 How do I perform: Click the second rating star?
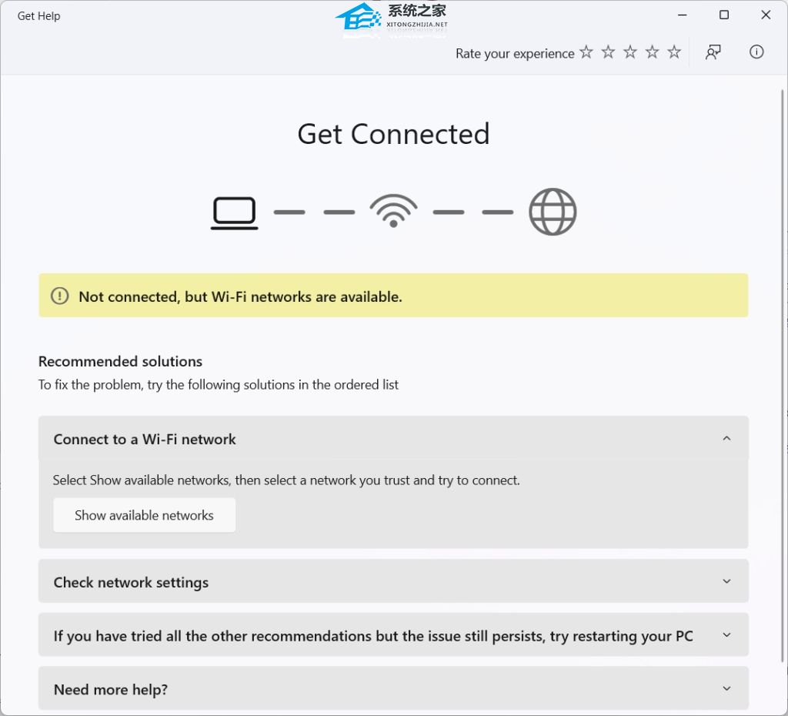(609, 52)
